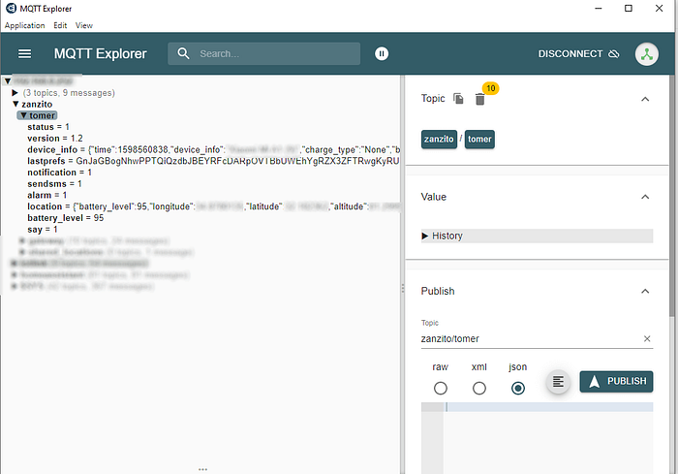Open the hamburger menu

pyautogui.click(x=24, y=53)
